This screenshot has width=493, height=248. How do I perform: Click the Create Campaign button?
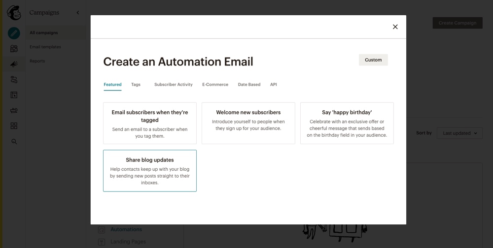pos(458,23)
